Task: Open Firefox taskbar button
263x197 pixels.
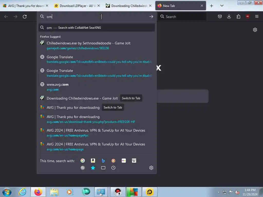Action: 38,192
